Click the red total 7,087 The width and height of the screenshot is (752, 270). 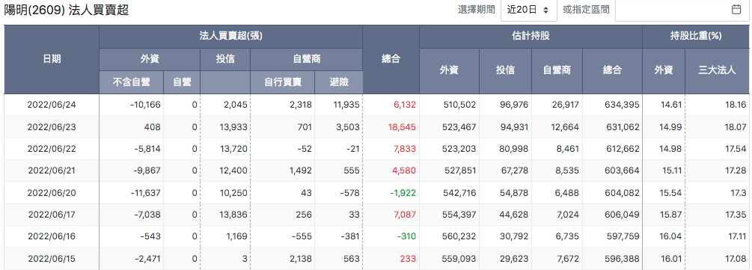pos(406,215)
